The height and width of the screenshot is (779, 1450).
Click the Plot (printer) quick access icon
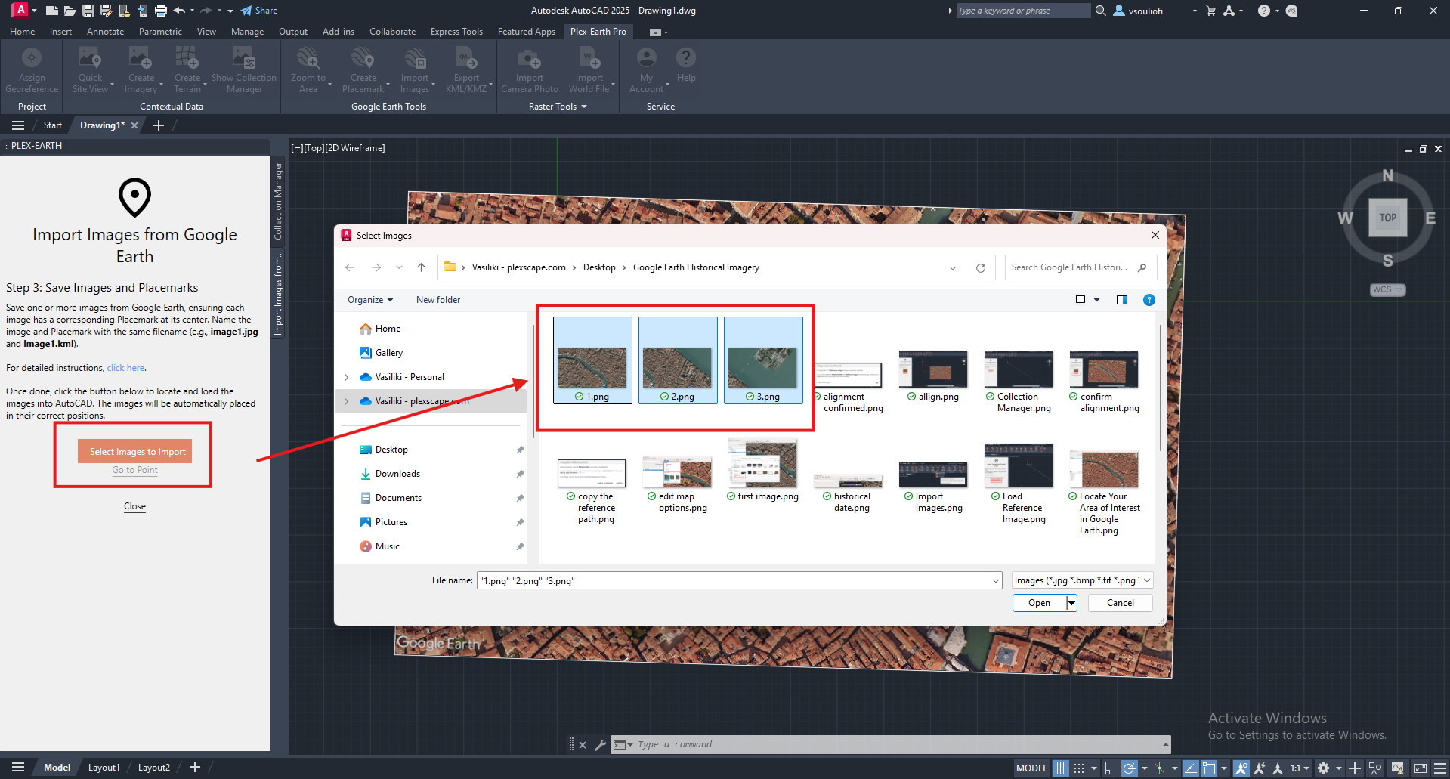(161, 11)
